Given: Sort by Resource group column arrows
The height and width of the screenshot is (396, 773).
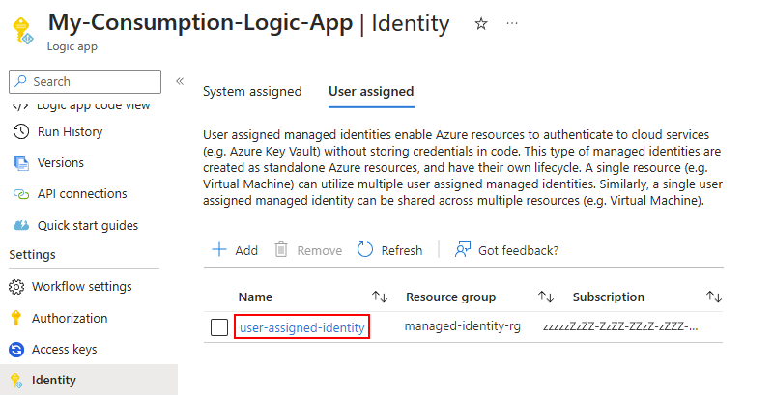Looking at the screenshot, I should pyautogui.click(x=546, y=297).
